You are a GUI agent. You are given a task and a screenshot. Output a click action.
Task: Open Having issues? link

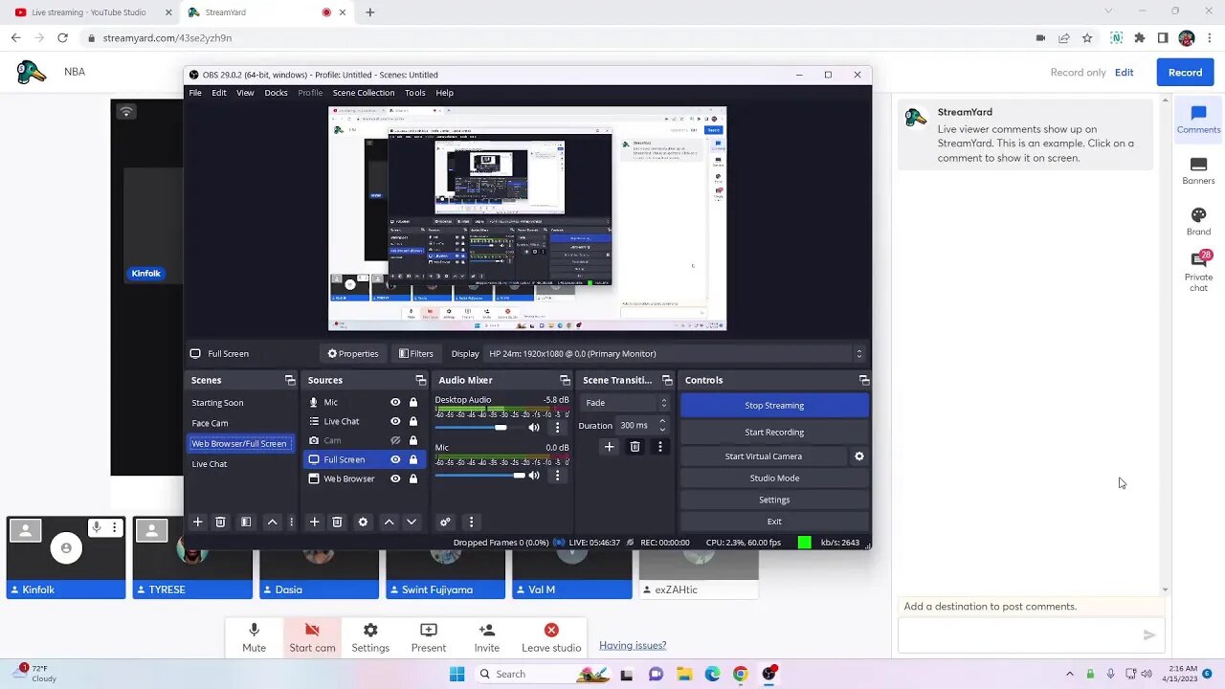[633, 645]
